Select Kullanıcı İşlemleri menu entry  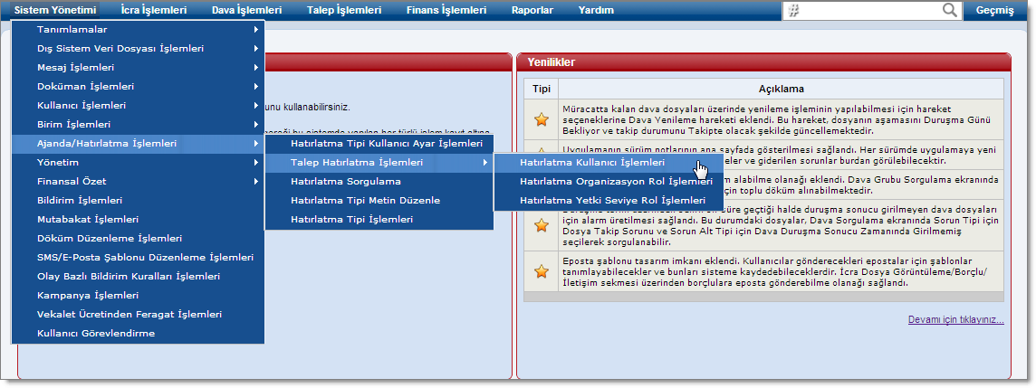pyautogui.click(x=138, y=106)
